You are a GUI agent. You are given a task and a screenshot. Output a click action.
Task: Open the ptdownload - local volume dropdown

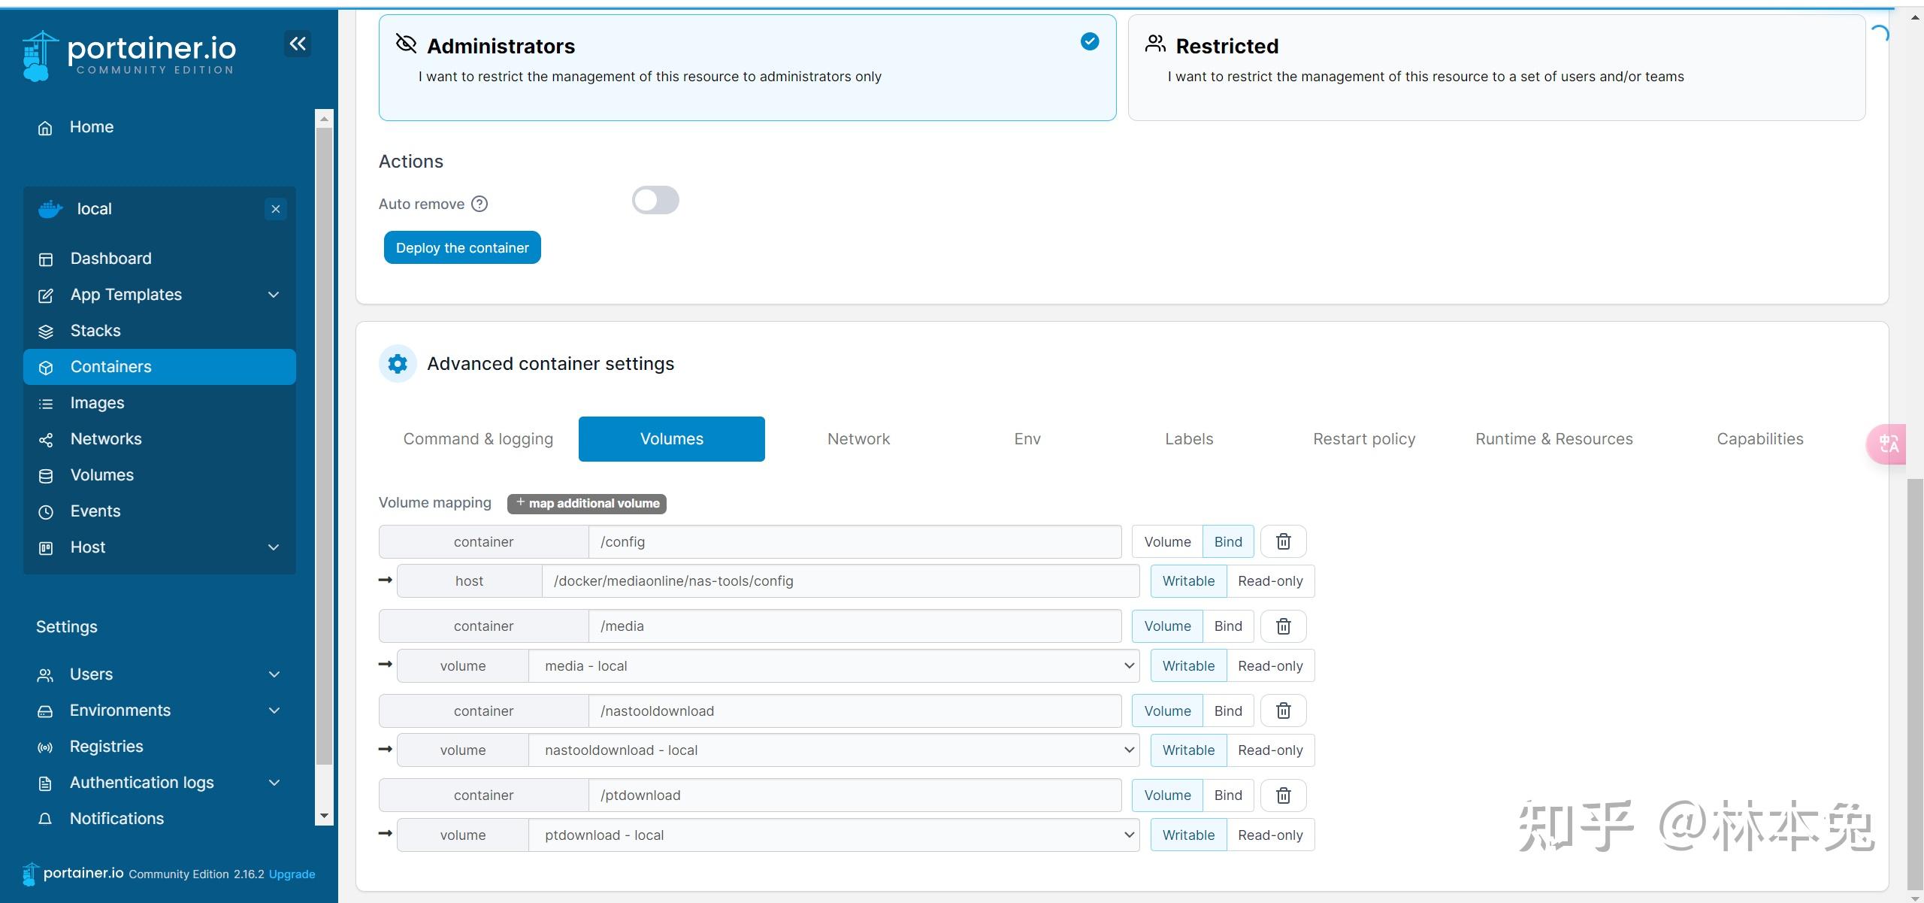pos(833,835)
